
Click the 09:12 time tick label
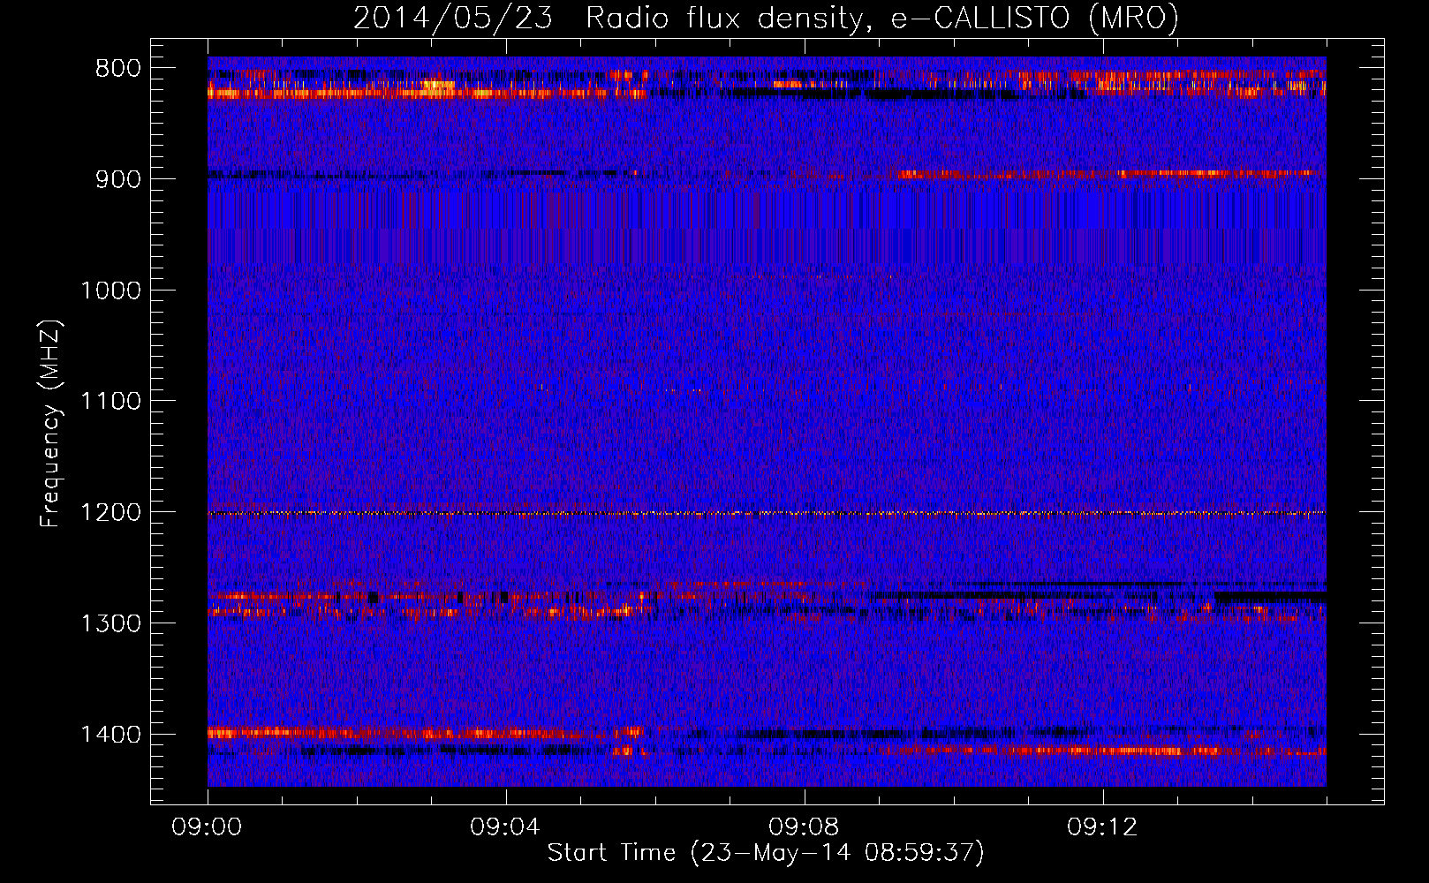(1102, 827)
